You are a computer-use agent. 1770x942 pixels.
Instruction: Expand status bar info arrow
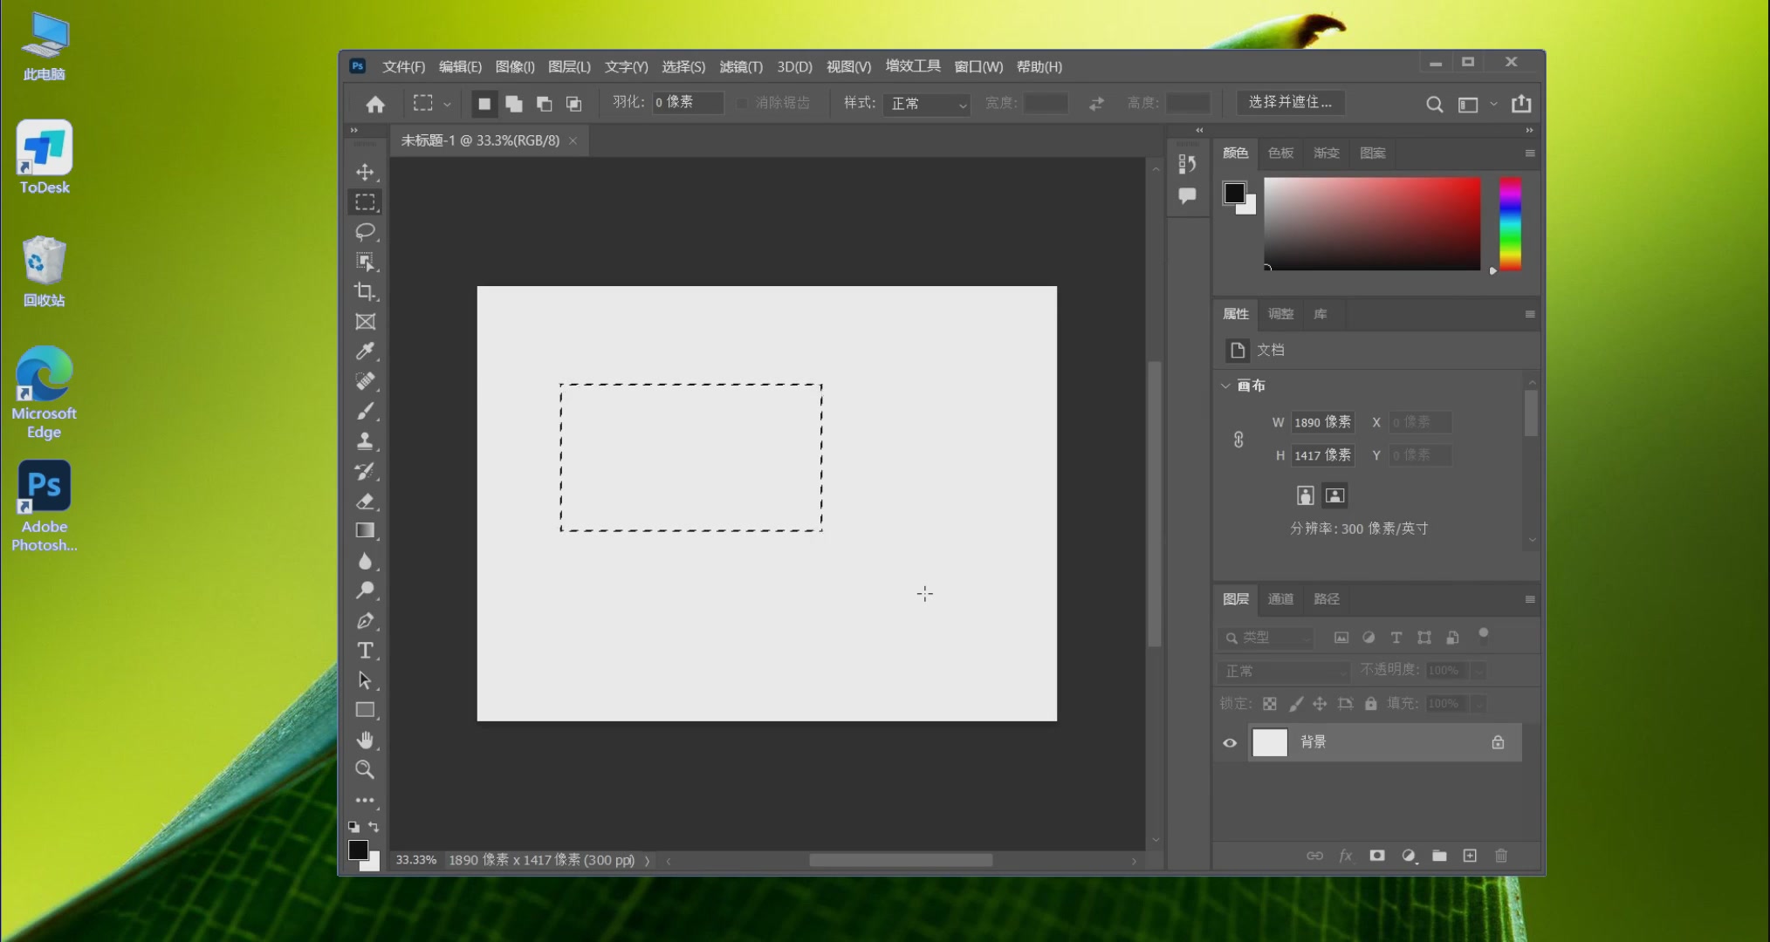pyautogui.click(x=647, y=861)
